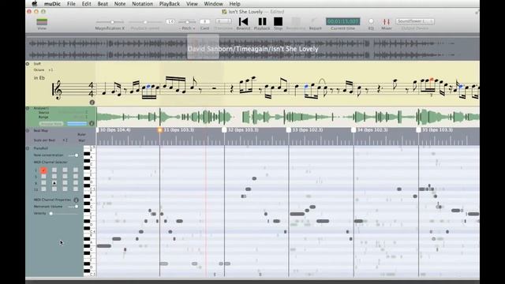This screenshot has height=284, width=505.
Task: Click the Staff info icon
Action: tap(92, 103)
